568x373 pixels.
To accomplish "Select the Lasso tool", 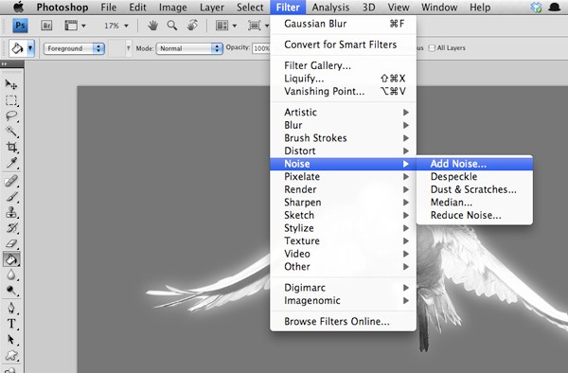I will pos(11,115).
